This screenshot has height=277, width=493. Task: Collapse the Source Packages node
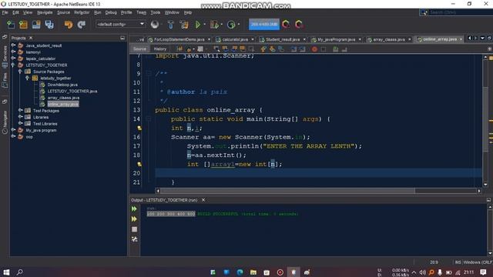[20, 72]
